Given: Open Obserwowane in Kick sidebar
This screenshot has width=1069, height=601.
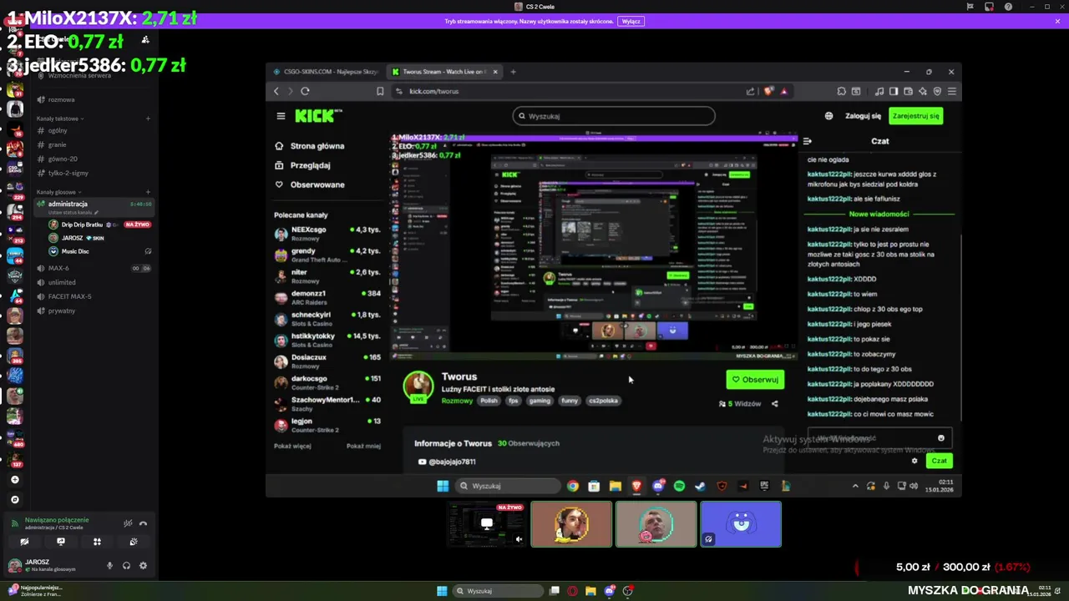Looking at the screenshot, I should [x=310, y=184].
